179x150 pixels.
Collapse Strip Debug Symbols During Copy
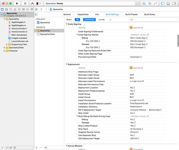(x=77, y=116)
